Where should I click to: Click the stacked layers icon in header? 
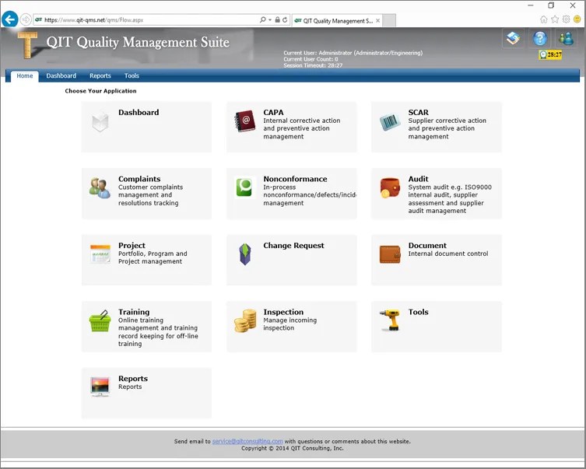[513, 38]
